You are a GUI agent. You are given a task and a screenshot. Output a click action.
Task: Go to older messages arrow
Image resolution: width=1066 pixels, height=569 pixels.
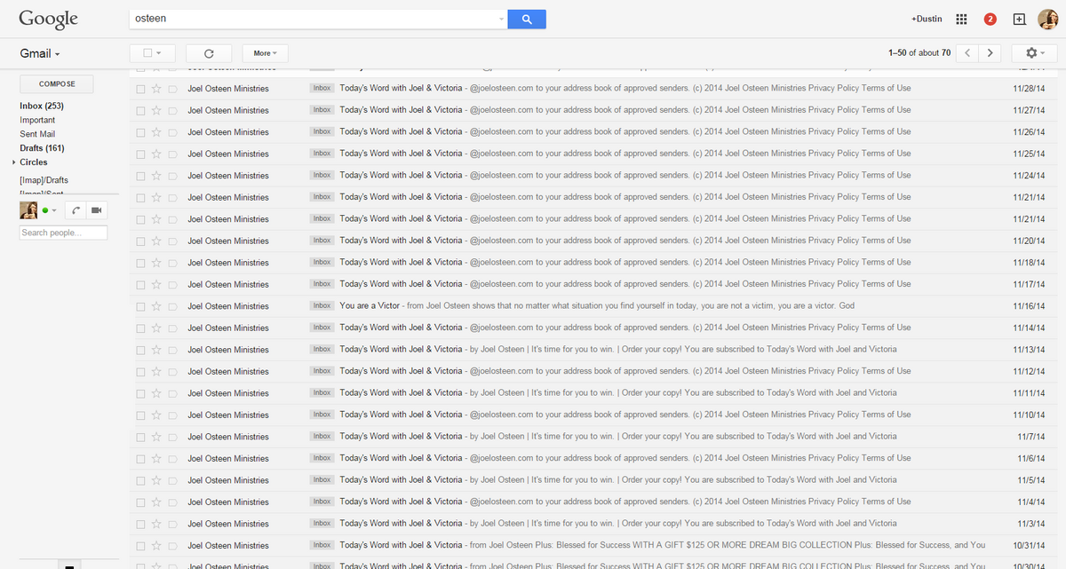tap(991, 53)
